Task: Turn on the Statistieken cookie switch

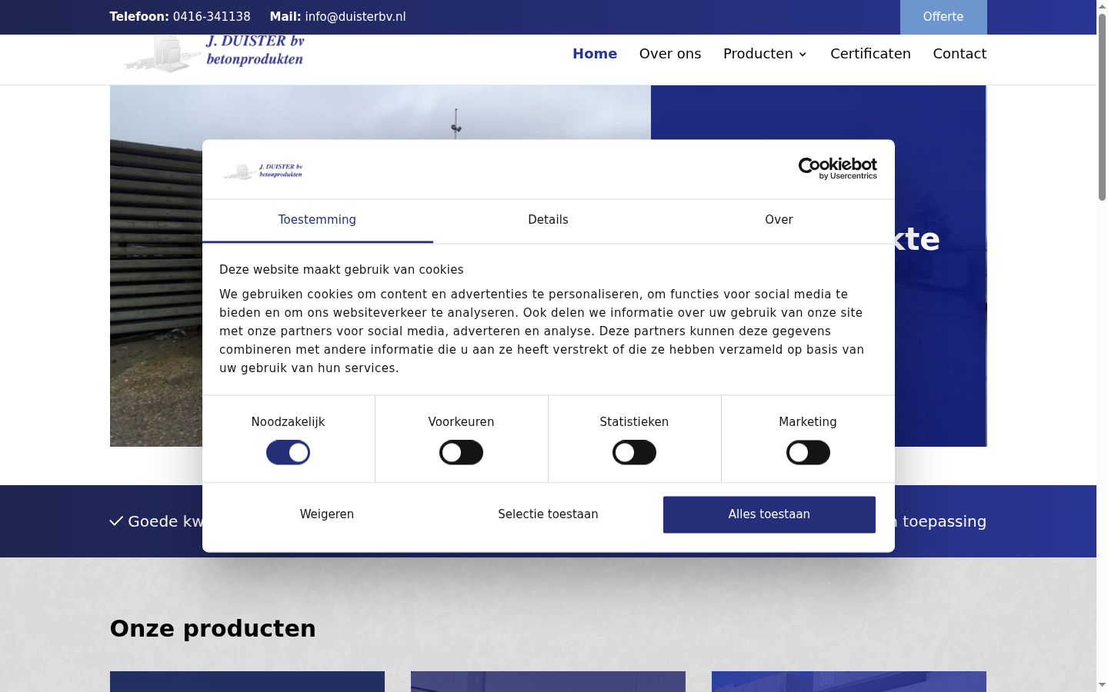Action: pyautogui.click(x=635, y=453)
